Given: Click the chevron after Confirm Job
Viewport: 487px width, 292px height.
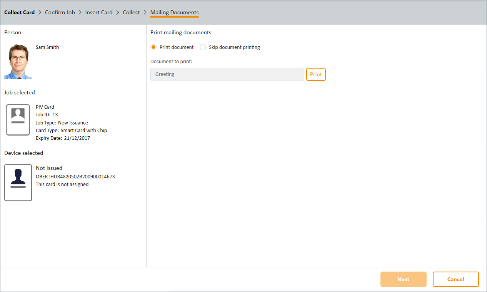Looking at the screenshot, I should coord(80,12).
